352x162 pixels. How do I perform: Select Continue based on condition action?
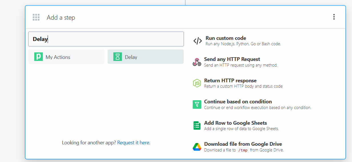pyautogui.click(x=238, y=102)
